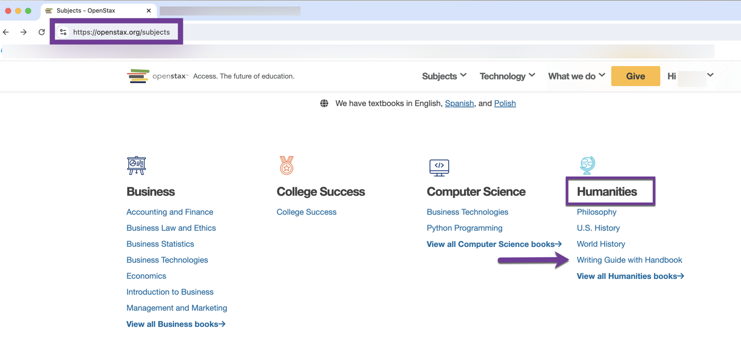Open Accounting and Finance books
This screenshot has height=346, width=741.
tap(170, 212)
